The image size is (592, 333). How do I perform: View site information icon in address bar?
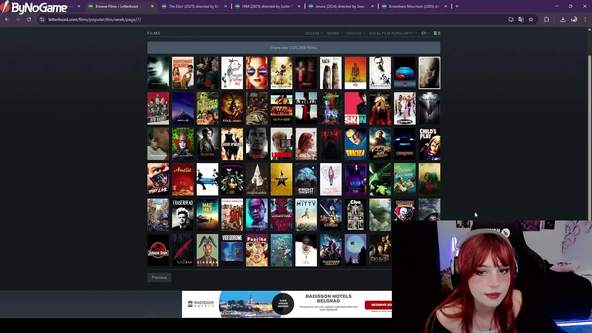pos(42,19)
